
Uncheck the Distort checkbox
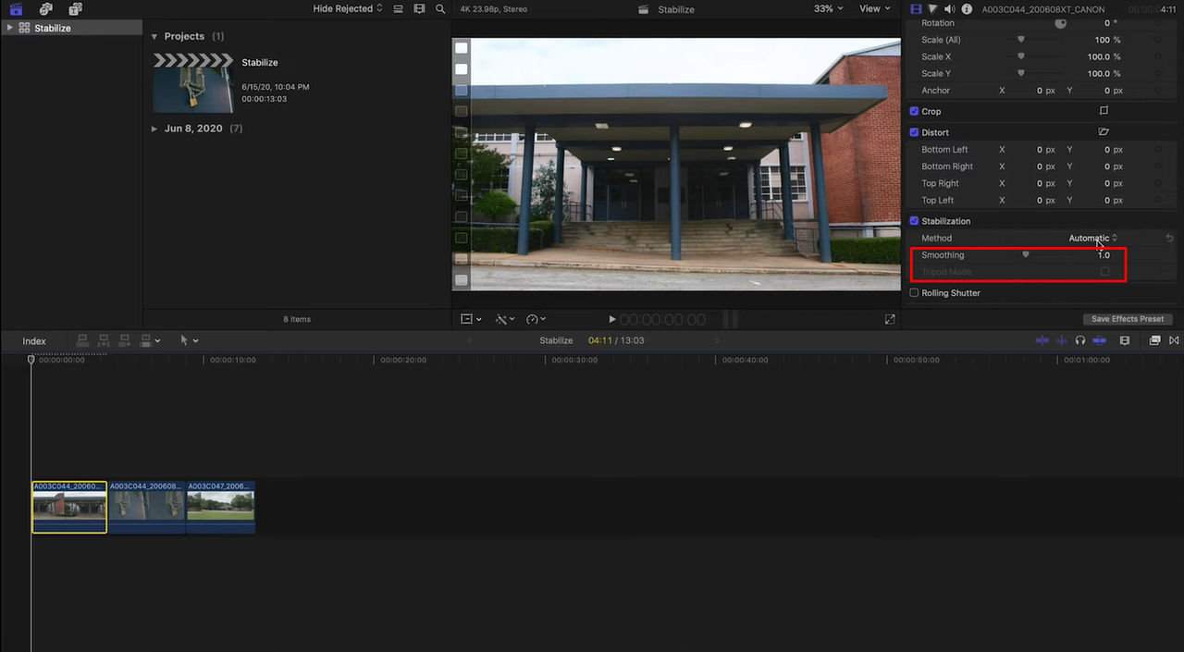914,132
